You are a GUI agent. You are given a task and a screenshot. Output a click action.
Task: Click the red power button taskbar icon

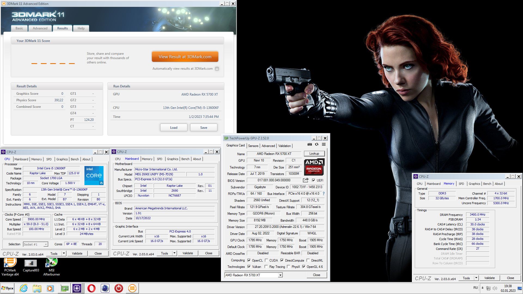[118, 288]
